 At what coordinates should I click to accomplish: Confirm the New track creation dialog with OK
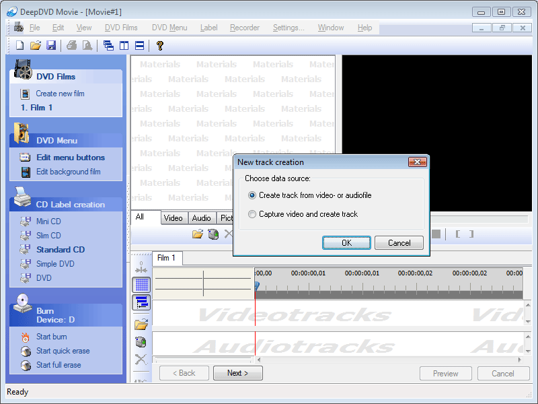click(346, 243)
